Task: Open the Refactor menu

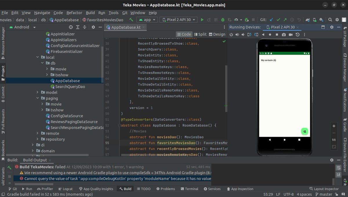Action: pos(74,13)
